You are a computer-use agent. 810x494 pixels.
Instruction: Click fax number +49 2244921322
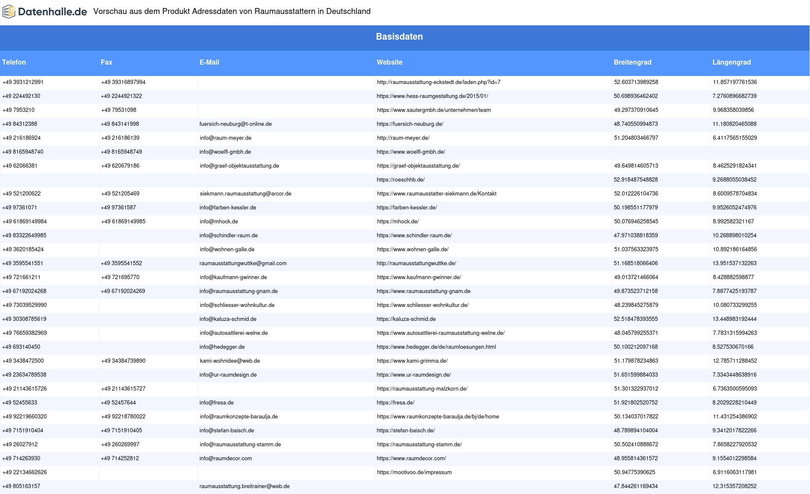(x=121, y=96)
